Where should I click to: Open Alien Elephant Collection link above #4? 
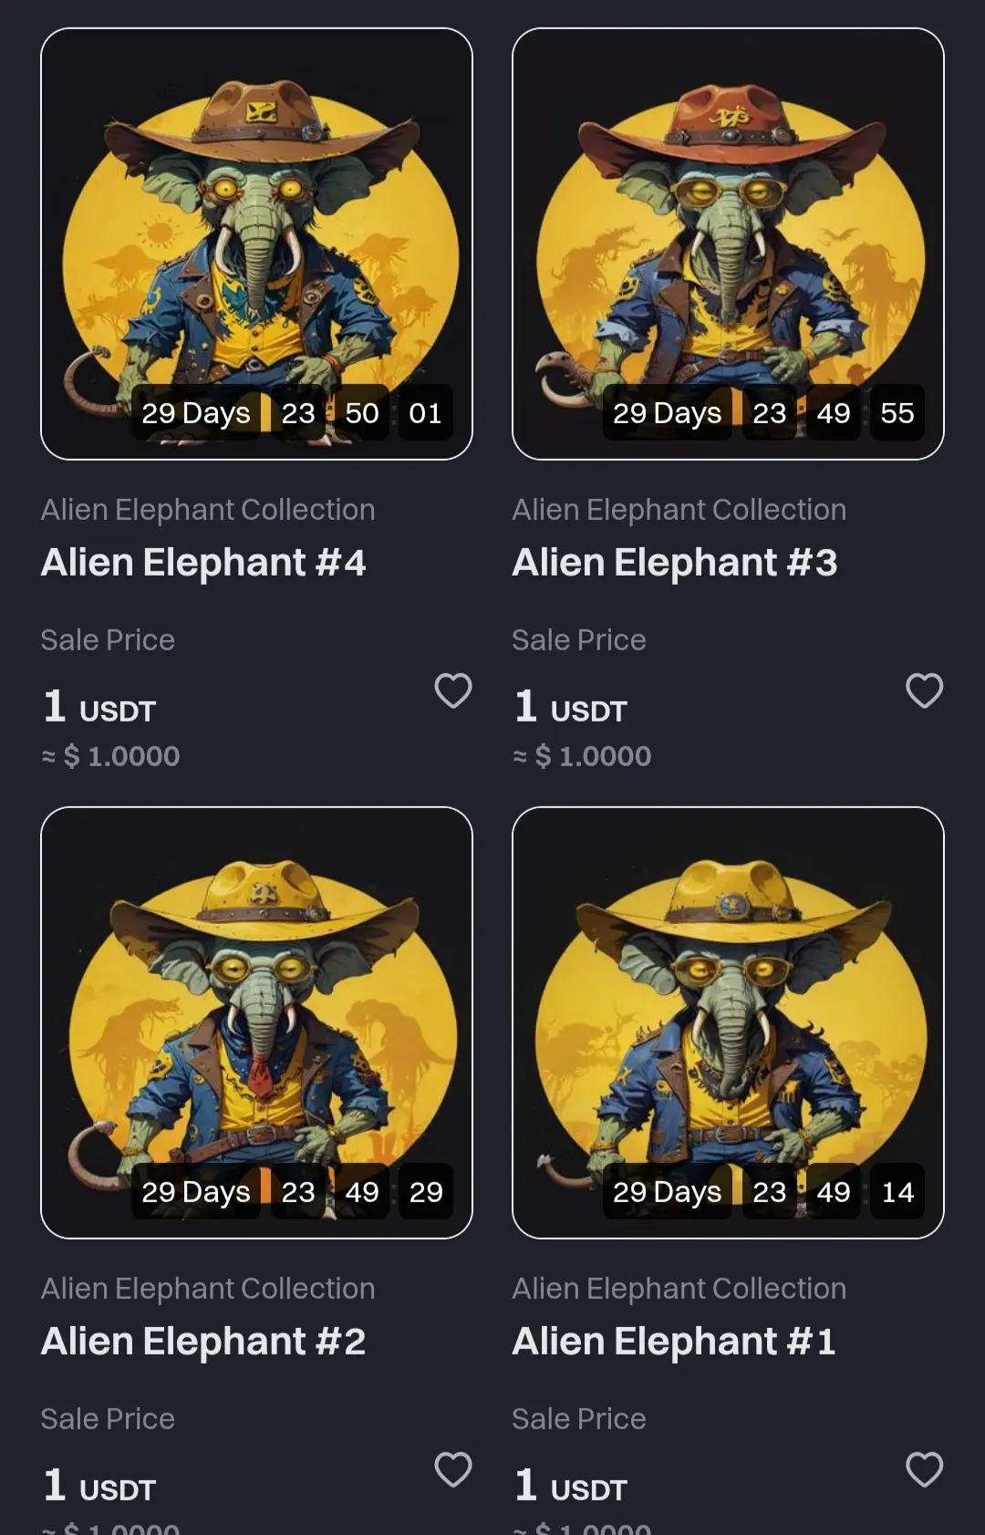pyautogui.click(x=208, y=510)
